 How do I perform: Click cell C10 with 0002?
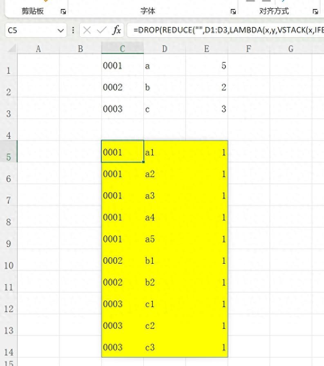[x=123, y=260]
